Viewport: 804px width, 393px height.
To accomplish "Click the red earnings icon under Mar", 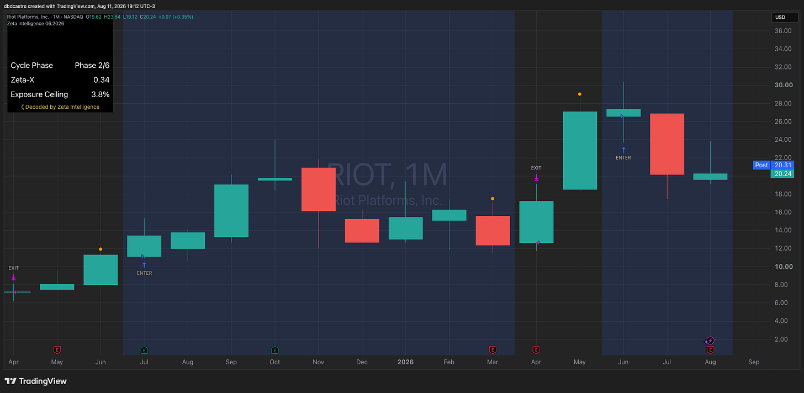I will pyautogui.click(x=493, y=349).
